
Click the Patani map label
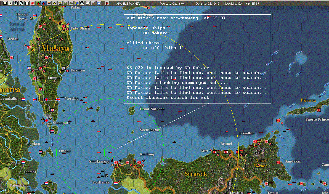(76, 7)
